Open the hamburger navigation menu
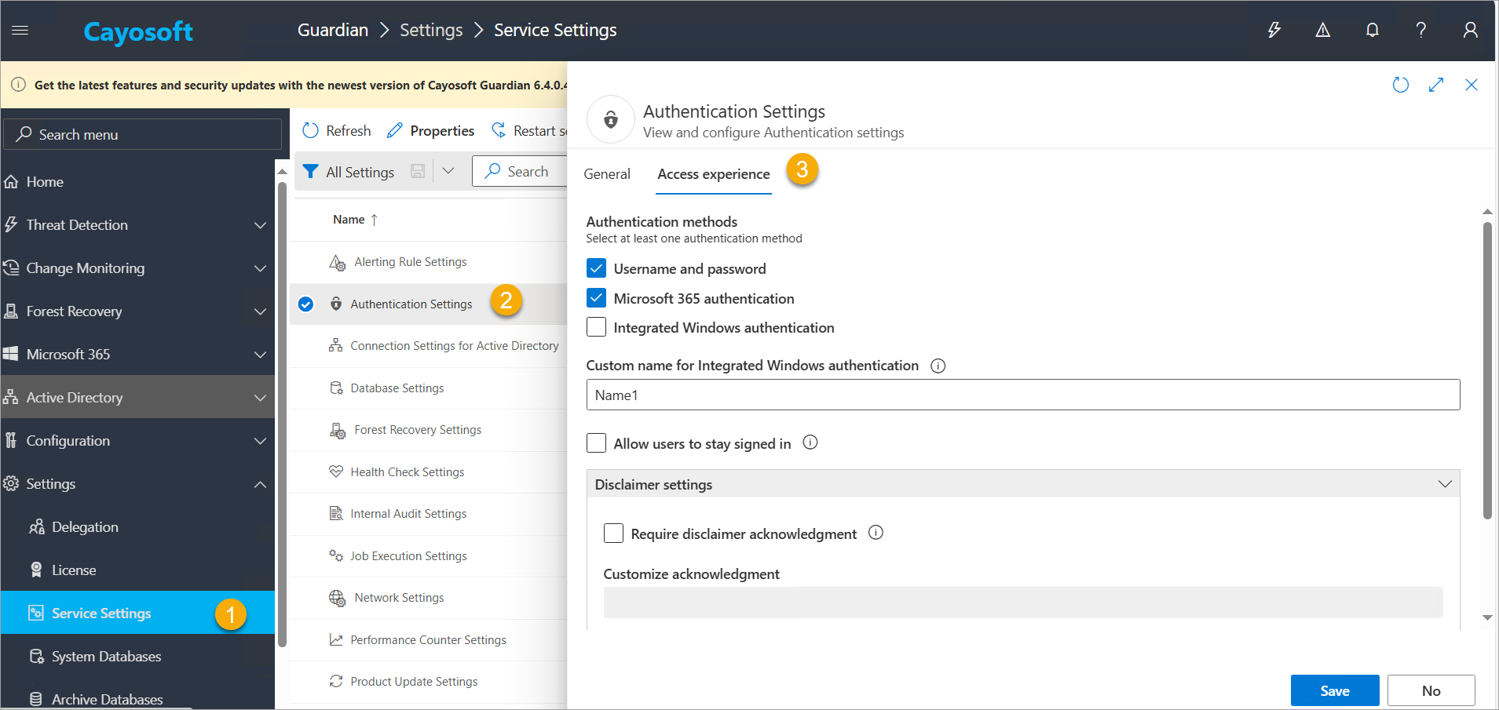 (x=20, y=30)
